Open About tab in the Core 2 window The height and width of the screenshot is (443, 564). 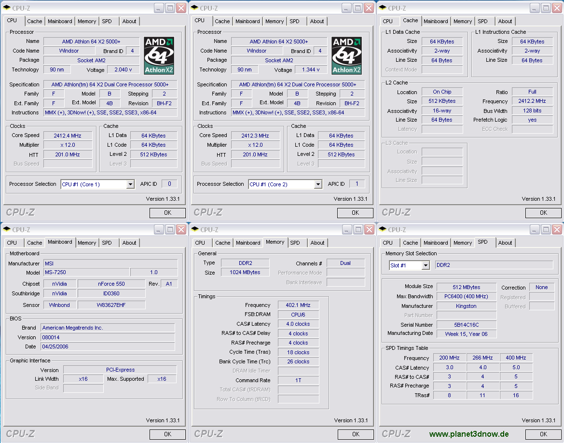click(x=317, y=21)
